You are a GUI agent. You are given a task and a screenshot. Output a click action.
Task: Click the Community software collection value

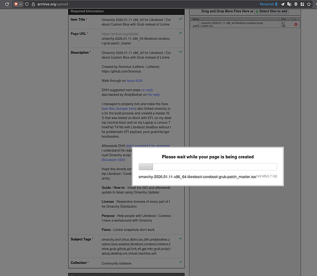click(x=116, y=263)
